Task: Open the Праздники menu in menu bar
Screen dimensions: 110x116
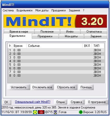Action: (59, 10)
